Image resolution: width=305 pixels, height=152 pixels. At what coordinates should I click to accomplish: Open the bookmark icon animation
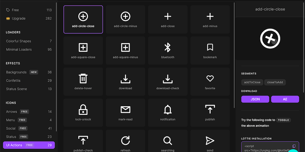pyautogui.click(x=210, y=50)
